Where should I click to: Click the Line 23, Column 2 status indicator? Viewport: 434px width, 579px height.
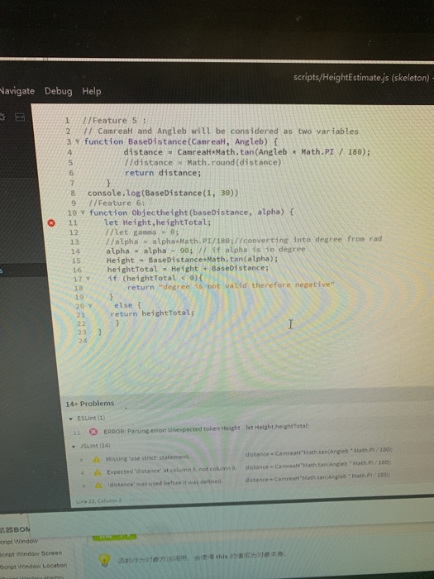(x=98, y=501)
